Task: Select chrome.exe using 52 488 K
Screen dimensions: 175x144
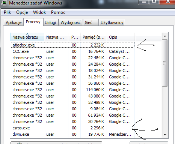Action: tap(72, 102)
